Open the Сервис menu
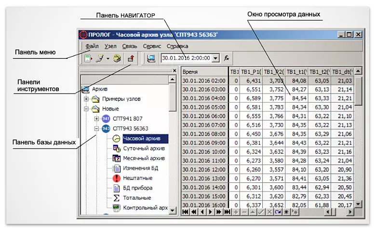The height and width of the screenshot is (232, 376). 152,46
